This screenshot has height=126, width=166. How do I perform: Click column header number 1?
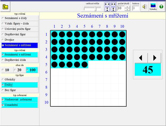(x=54, y=26)
